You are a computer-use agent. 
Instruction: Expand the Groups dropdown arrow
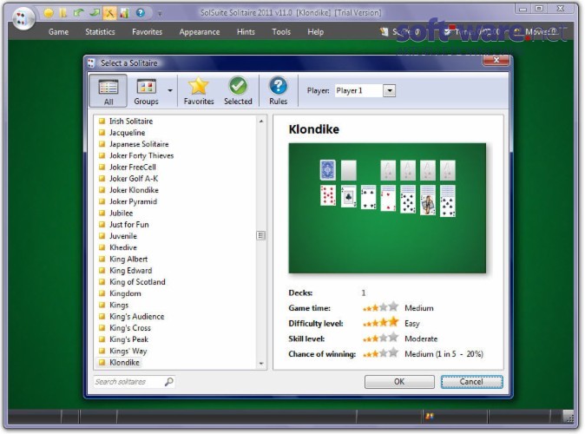170,90
